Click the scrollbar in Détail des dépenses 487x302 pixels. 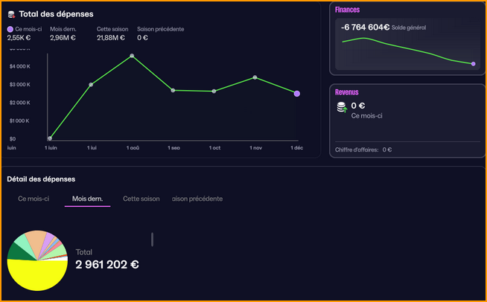(x=153, y=239)
